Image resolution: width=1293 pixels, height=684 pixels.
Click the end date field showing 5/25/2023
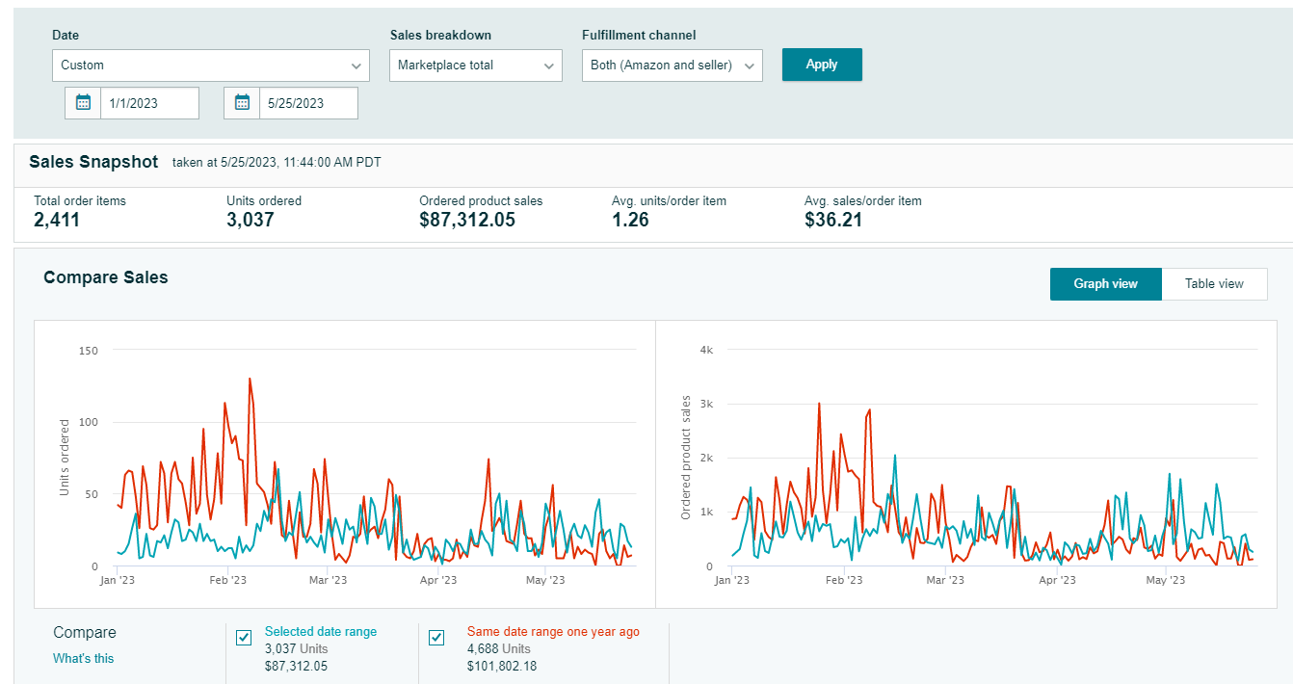pyautogui.click(x=308, y=103)
